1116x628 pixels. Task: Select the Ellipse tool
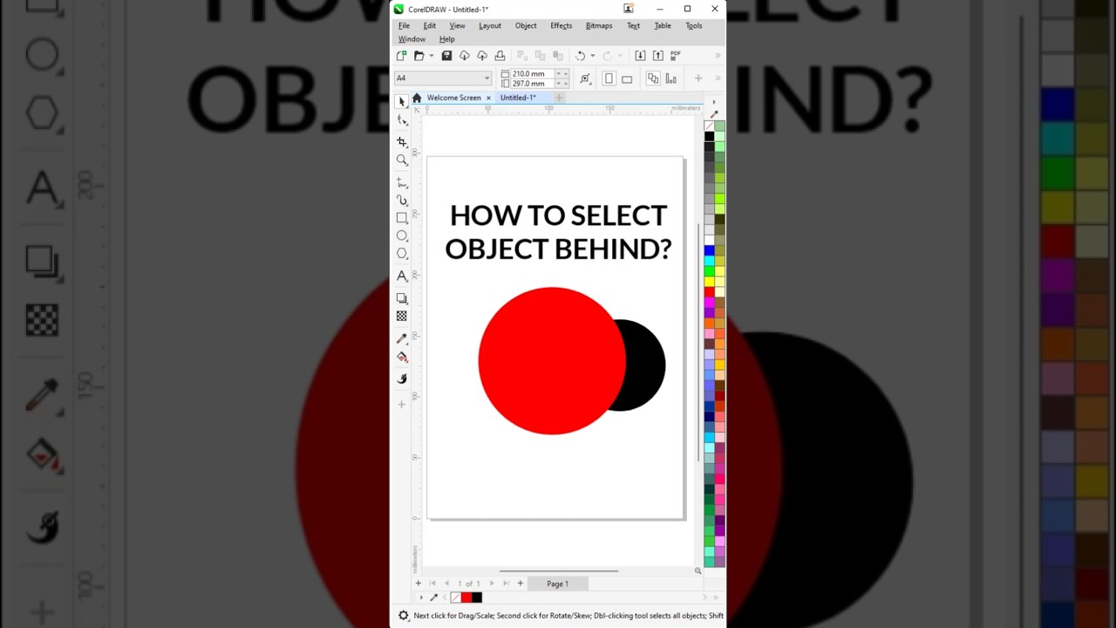402,235
